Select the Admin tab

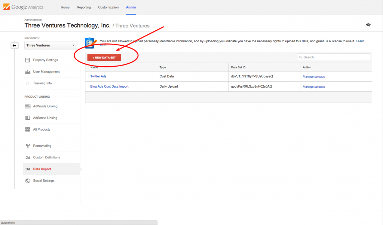(x=131, y=7)
